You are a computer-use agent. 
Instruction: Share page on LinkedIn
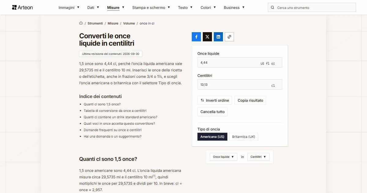218,37
